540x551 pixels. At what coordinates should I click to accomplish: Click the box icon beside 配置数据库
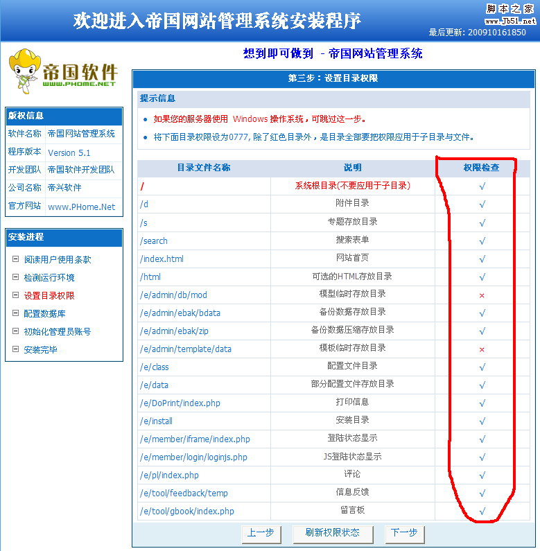(x=15, y=313)
